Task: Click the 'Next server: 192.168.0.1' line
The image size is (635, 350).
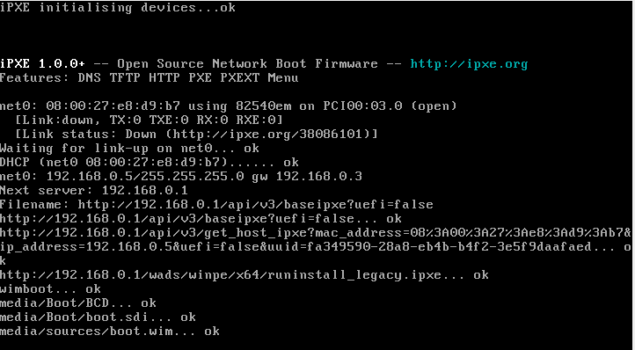Action: click(93, 191)
